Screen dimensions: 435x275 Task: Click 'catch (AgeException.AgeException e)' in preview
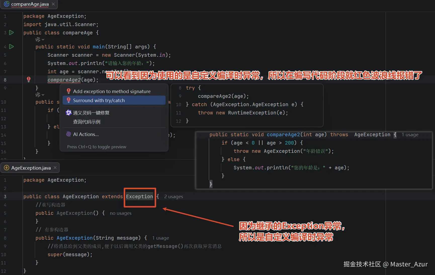pyautogui.click(x=244, y=104)
